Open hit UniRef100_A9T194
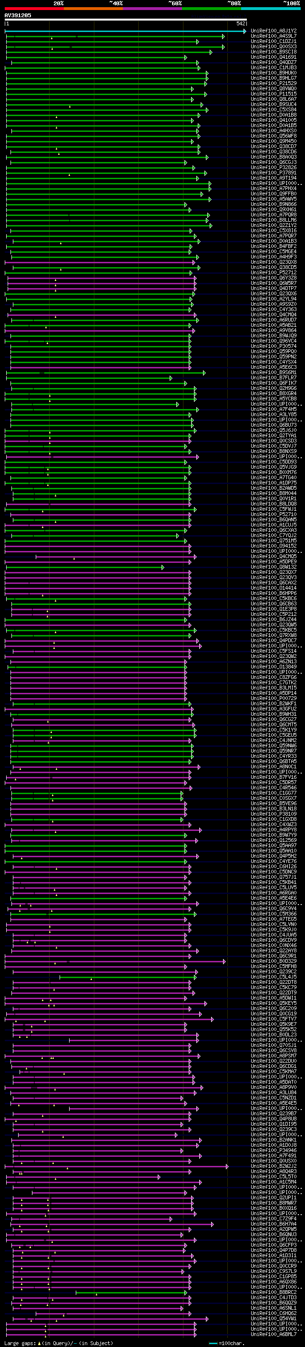 coord(274,178)
